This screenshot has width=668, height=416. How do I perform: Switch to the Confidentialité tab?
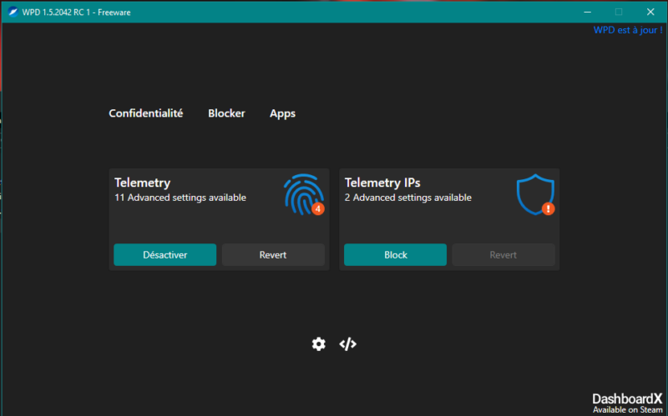coord(146,113)
